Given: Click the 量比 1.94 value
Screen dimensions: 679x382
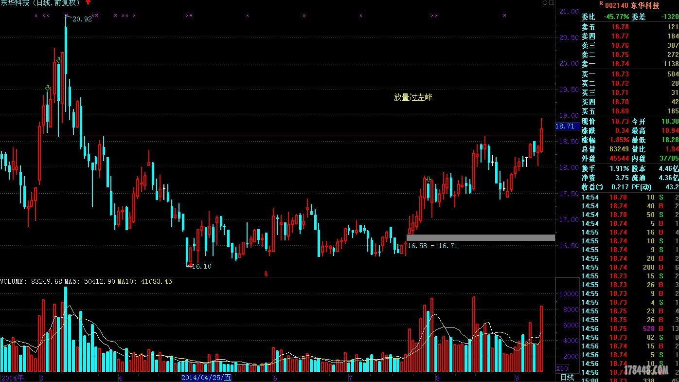Looking at the screenshot, I should click(672, 149).
